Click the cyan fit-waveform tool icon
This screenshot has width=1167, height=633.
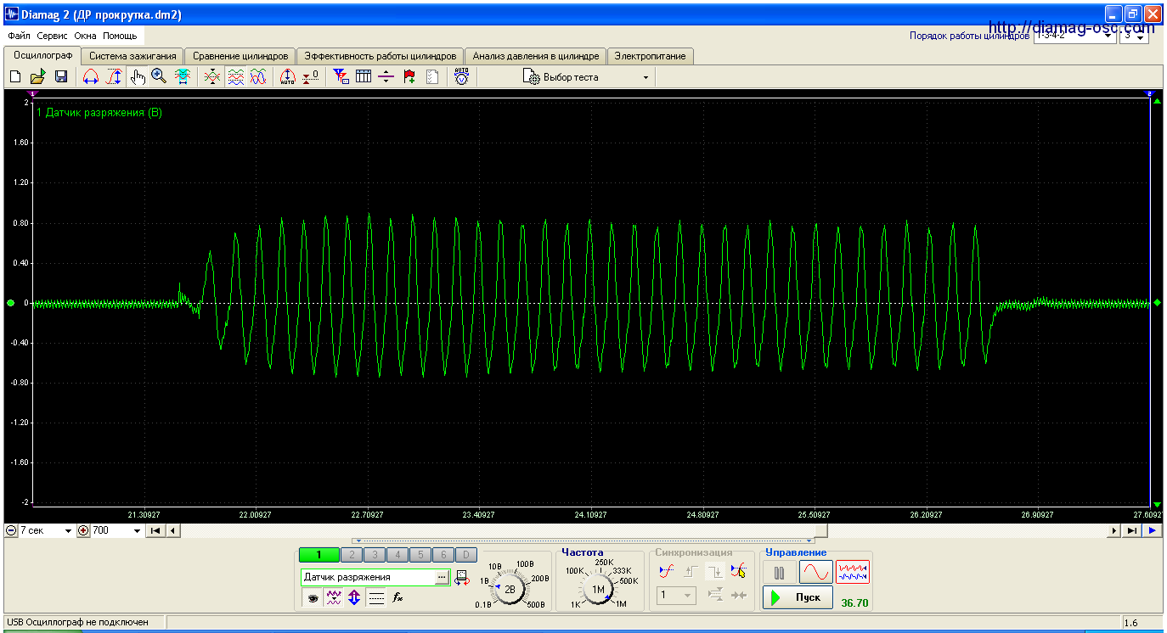point(183,76)
